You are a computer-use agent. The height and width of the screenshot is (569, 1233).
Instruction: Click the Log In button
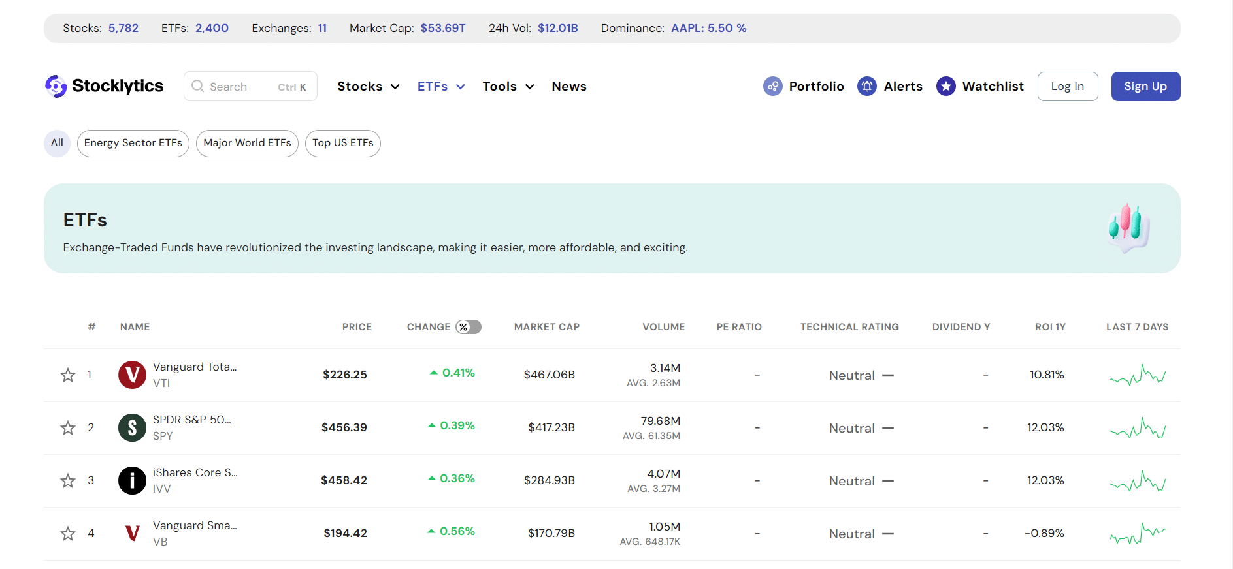[1068, 86]
